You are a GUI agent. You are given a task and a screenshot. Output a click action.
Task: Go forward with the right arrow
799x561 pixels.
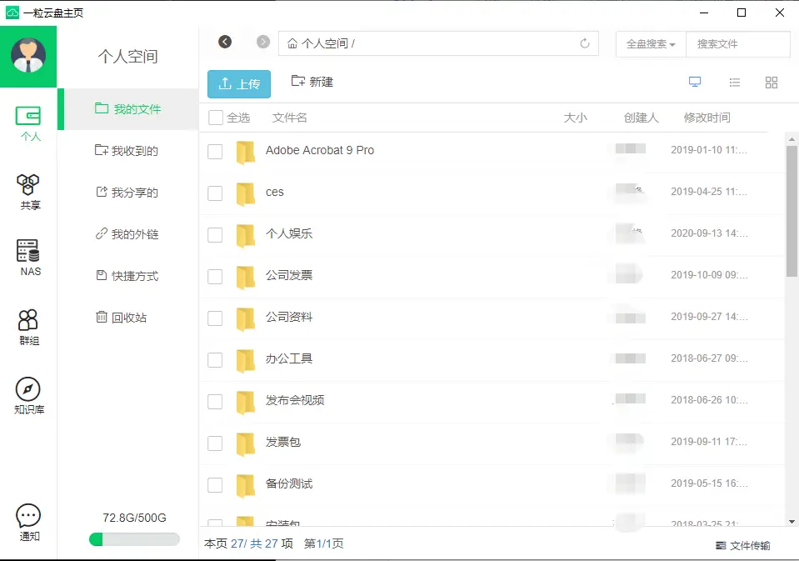pos(263,42)
